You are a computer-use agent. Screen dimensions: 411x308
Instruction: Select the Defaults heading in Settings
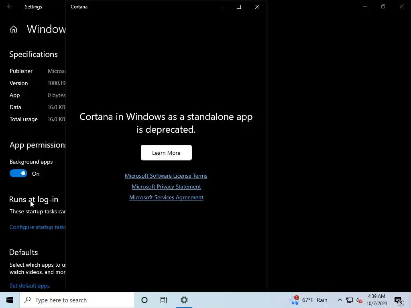pos(23,252)
